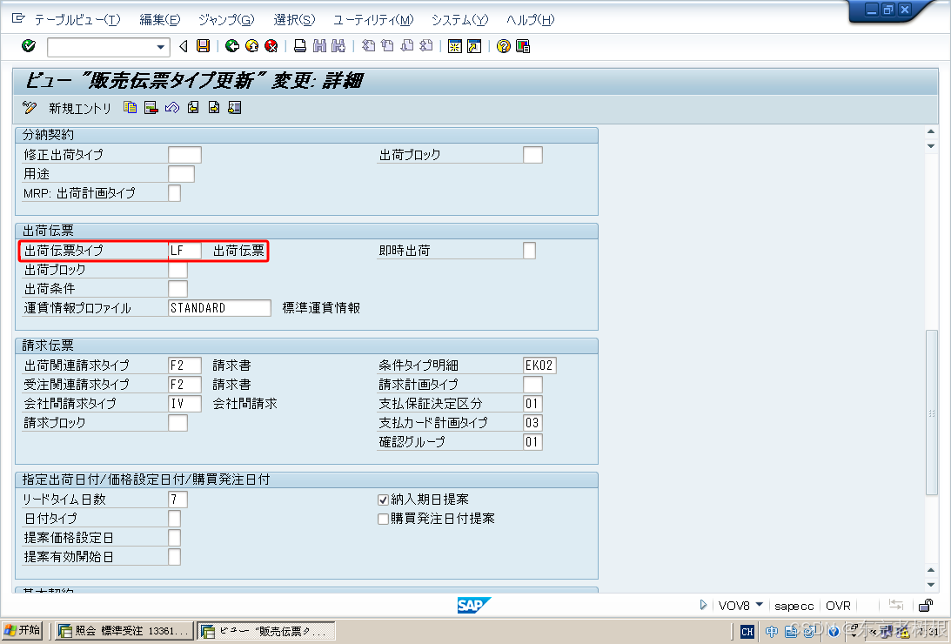This screenshot has width=951, height=644.
Task: Click the Customize Local Layout icon
Action: coord(523,46)
